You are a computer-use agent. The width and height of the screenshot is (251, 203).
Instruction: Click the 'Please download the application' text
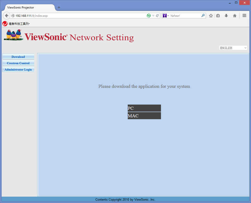(x=144, y=86)
